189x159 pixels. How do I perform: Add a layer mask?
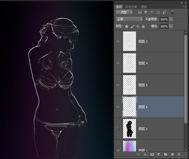152,154
